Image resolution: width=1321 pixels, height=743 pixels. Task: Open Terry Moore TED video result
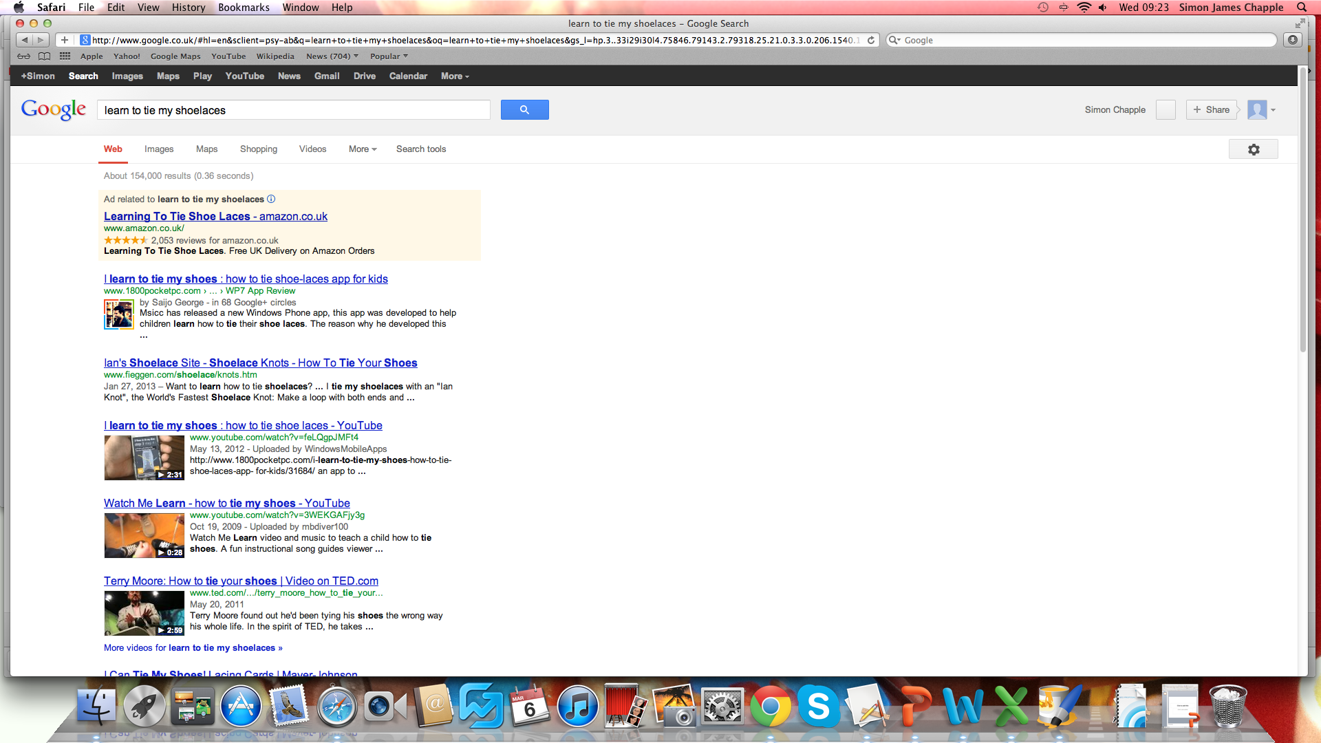(x=241, y=581)
